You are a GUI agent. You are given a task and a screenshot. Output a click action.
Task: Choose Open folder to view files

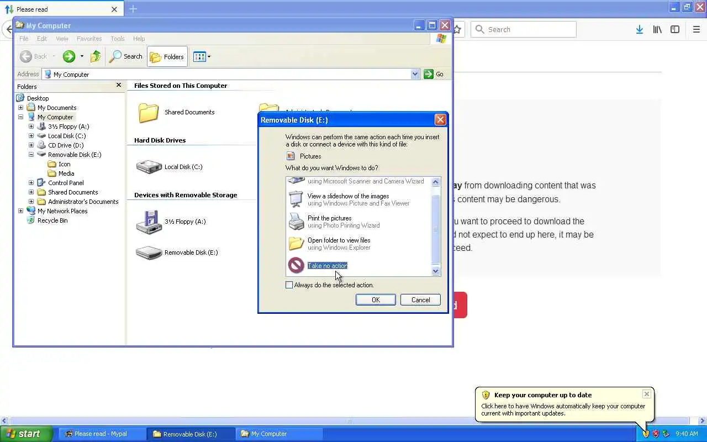click(x=358, y=244)
